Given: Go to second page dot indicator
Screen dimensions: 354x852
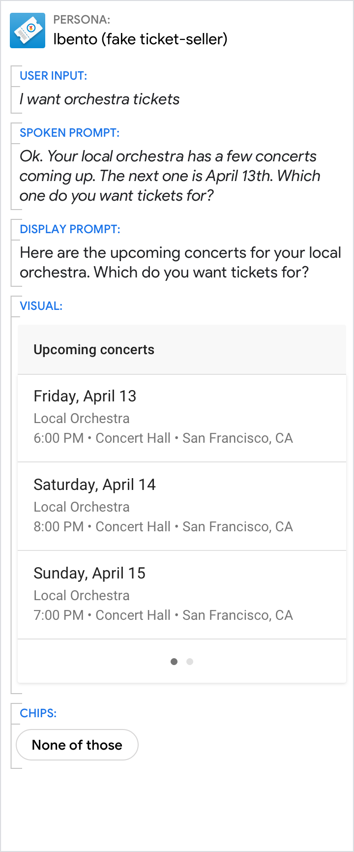Looking at the screenshot, I should point(190,662).
